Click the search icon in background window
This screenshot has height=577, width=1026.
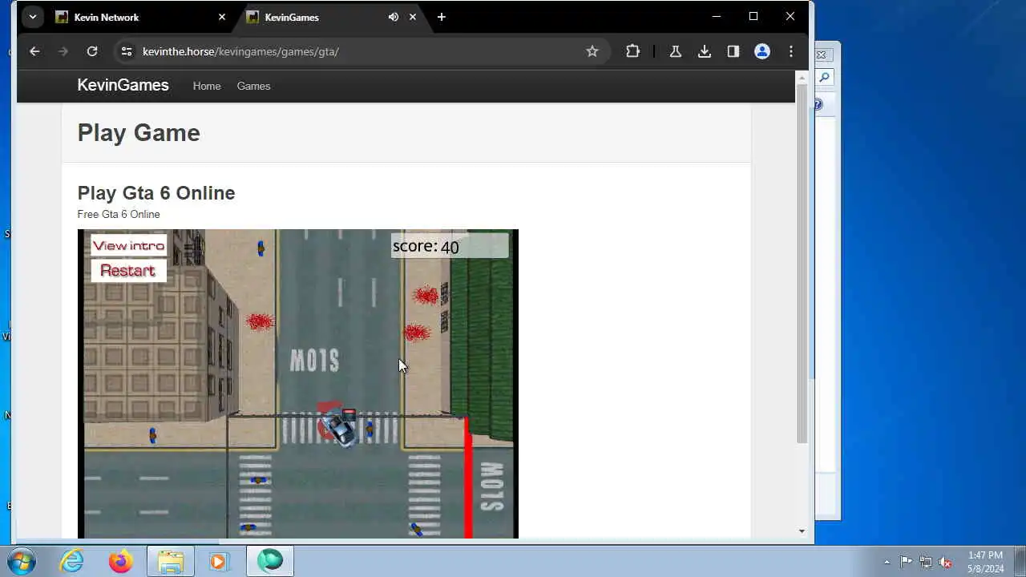(x=825, y=78)
